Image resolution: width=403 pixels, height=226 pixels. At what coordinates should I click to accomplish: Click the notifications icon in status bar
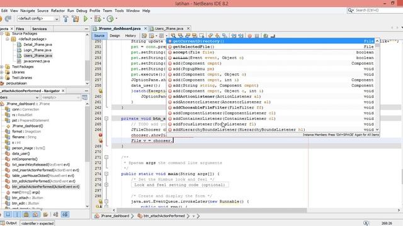(x=366, y=223)
